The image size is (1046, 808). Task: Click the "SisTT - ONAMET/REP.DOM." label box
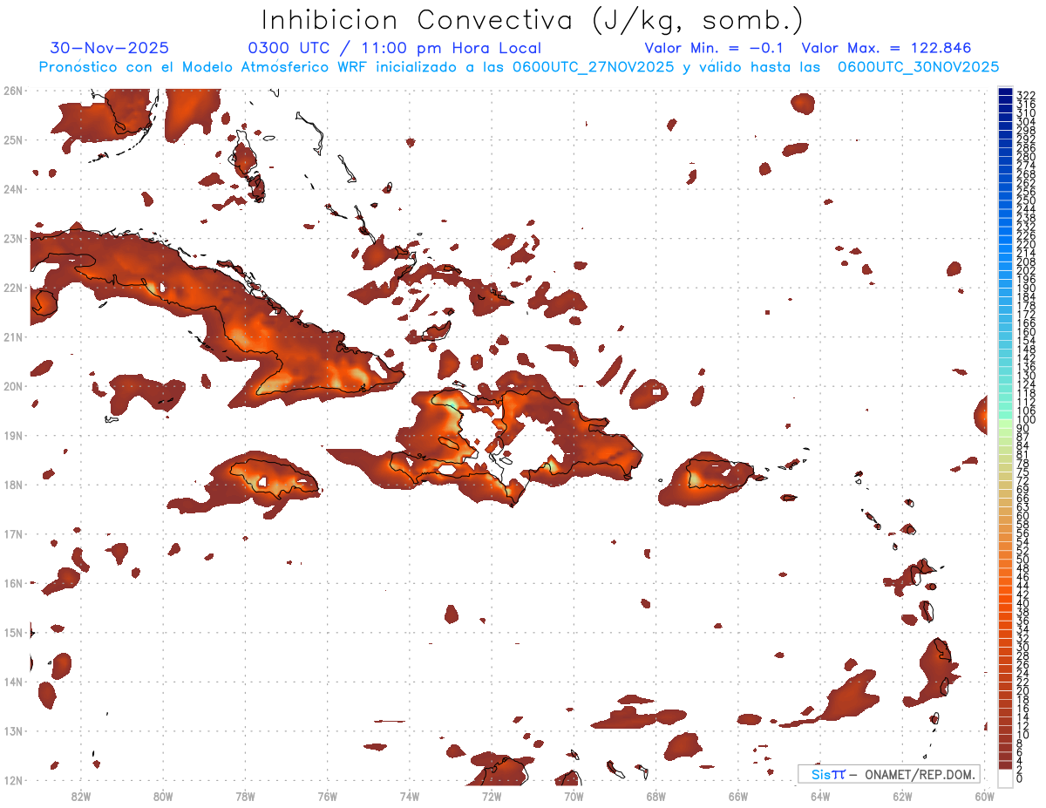(x=888, y=774)
